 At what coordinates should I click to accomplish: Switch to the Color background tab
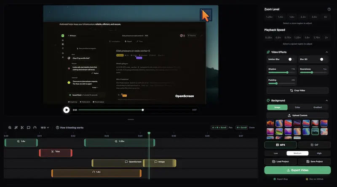tap(297, 108)
